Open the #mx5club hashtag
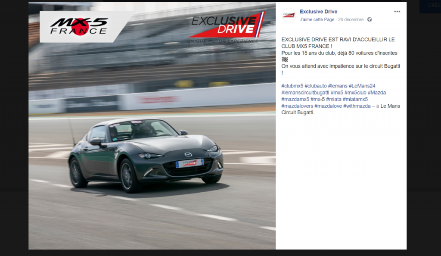This screenshot has width=441, height=256. click(x=355, y=93)
